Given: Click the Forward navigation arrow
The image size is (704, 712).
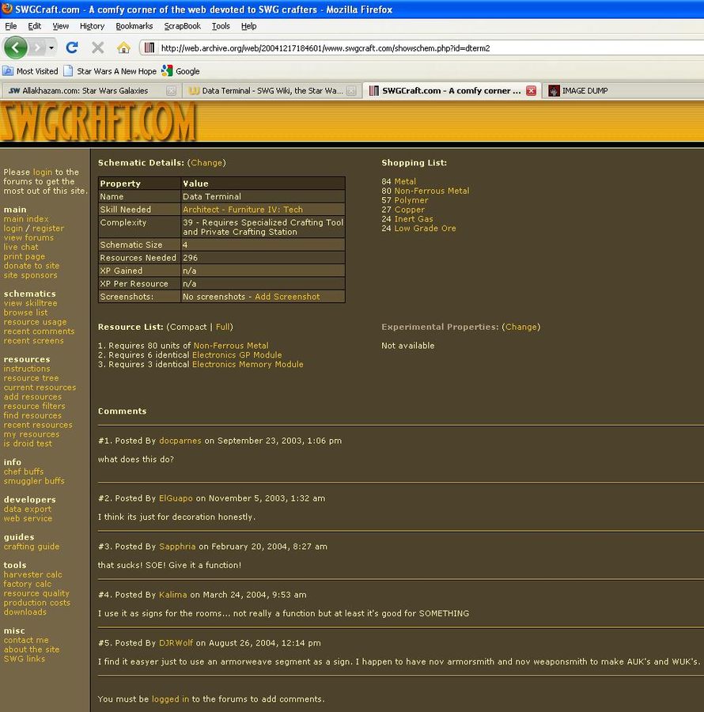Looking at the screenshot, I should click(38, 47).
